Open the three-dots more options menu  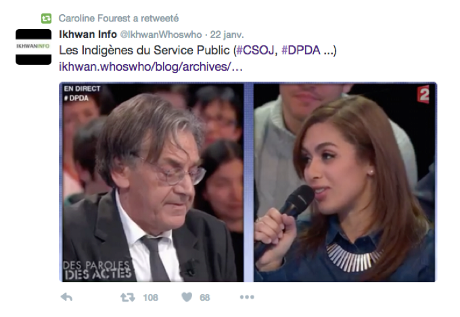[x=247, y=297]
